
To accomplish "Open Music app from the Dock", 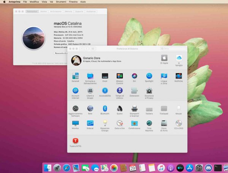I will pyautogui.click(x=161, y=168).
